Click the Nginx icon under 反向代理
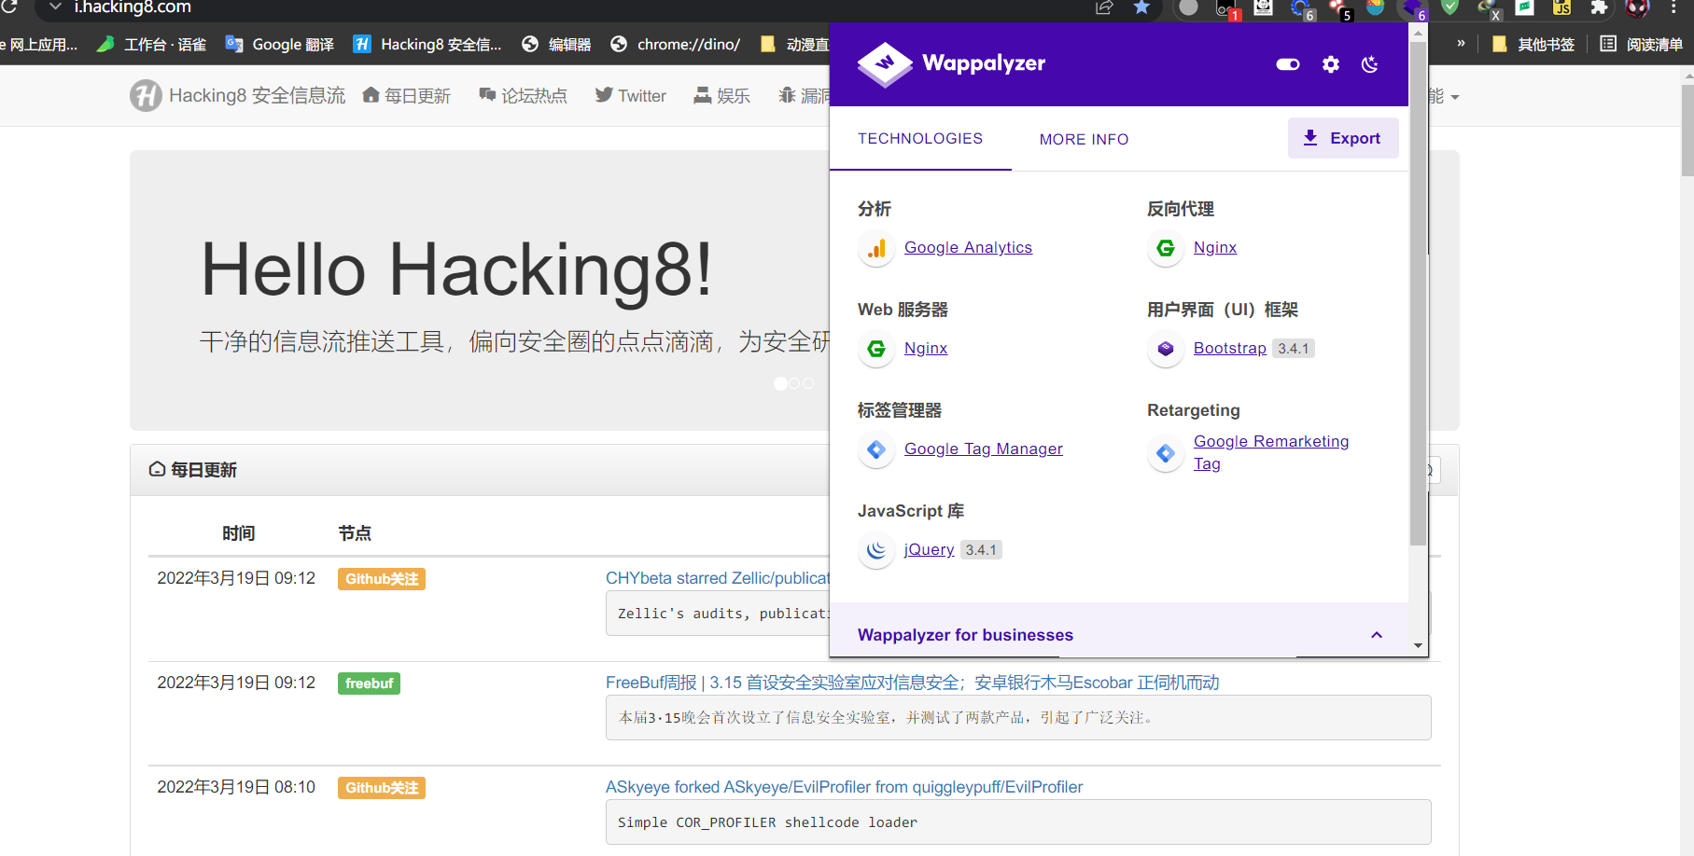 [x=1166, y=248]
